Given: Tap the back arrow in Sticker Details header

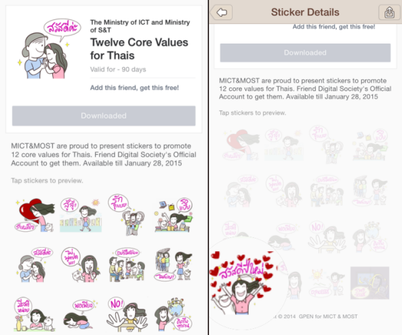Looking at the screenshot, I should [x=222, y=12].
